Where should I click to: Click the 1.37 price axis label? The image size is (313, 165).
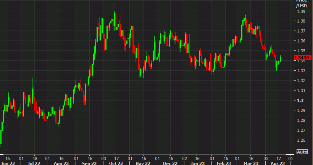point(301,31)
